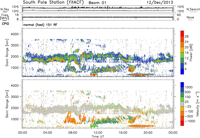Click the '18' frequency axis value
Viewport: 200px width, 138px height.
[x=17, y=15]
